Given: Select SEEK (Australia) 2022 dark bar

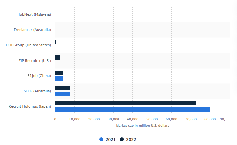Looking at the screenshot, I should pyautogui.click(x=63, y=88).
